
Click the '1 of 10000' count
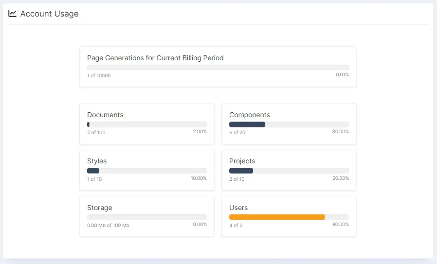pyautogui.click(x=99, y=75)
